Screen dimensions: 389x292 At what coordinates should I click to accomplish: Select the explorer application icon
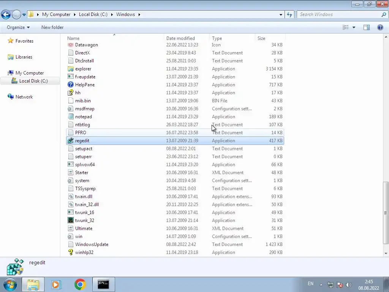tap(71, 69)
